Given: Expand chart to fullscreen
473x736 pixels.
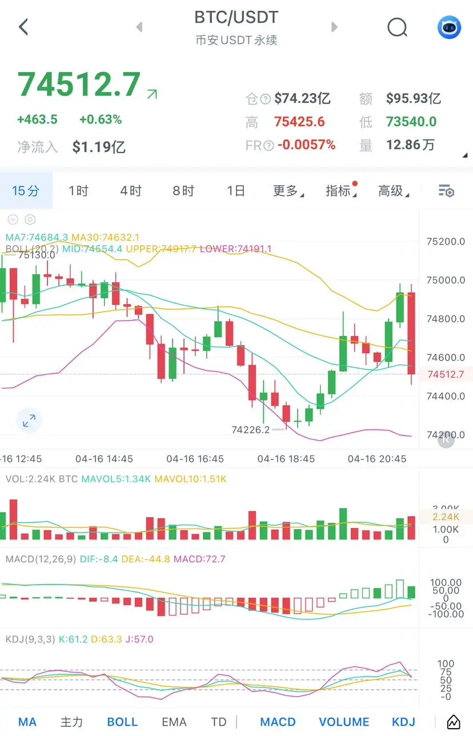Looking at the screenshot, I should pos(29,421).
